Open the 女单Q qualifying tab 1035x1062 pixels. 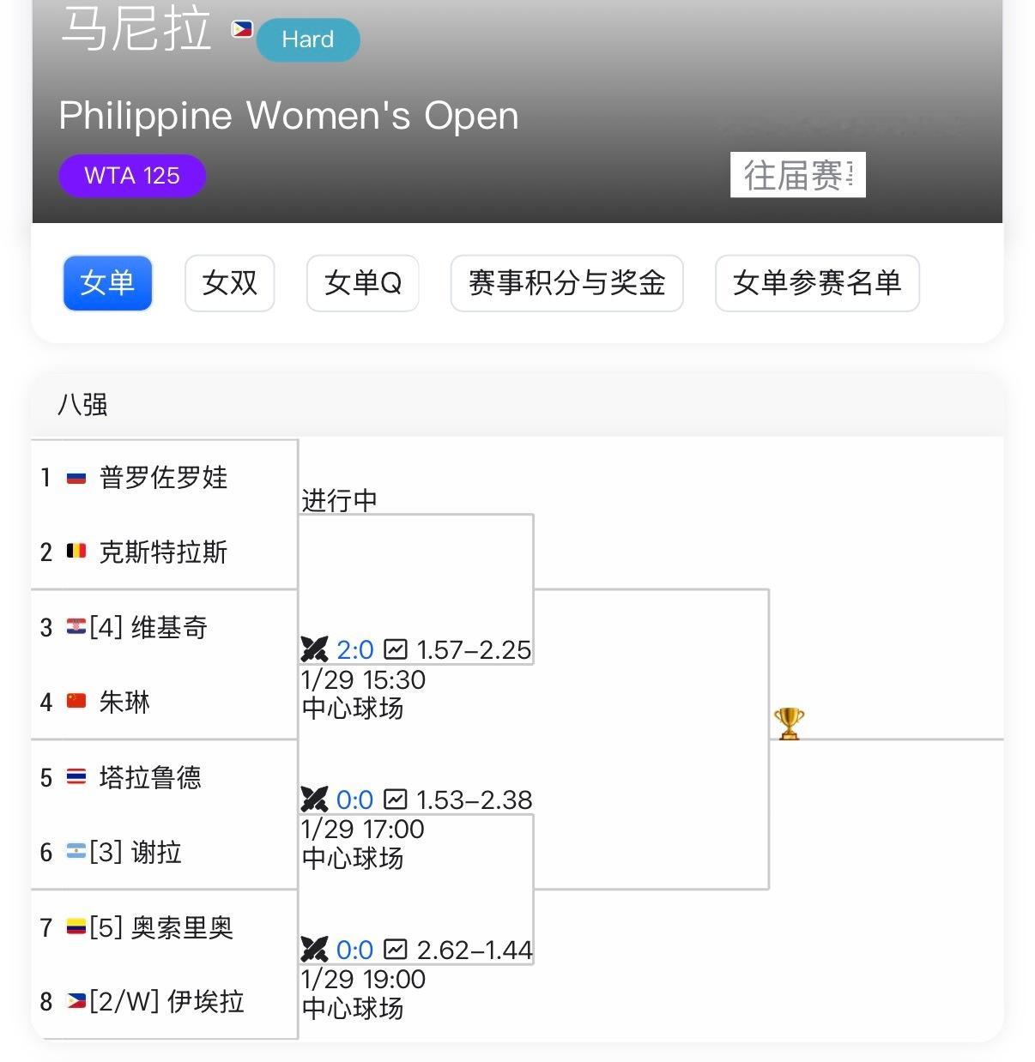[362, 283]
